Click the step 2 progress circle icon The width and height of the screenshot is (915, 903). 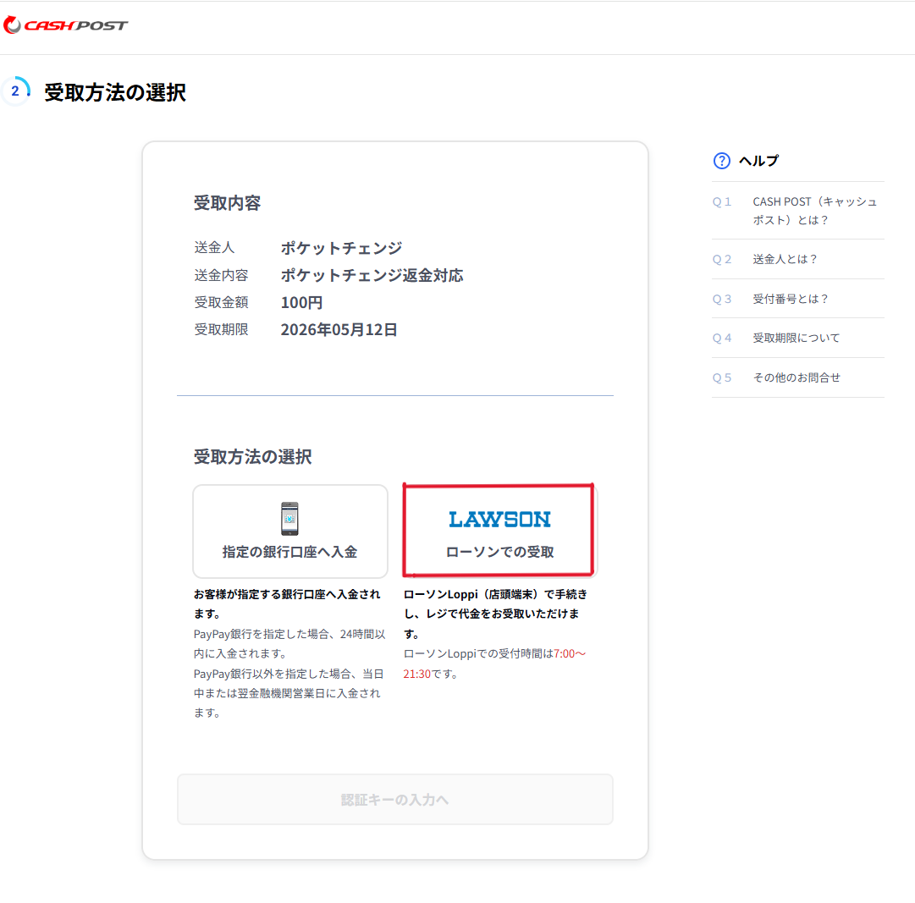click(x=16, y=91)
